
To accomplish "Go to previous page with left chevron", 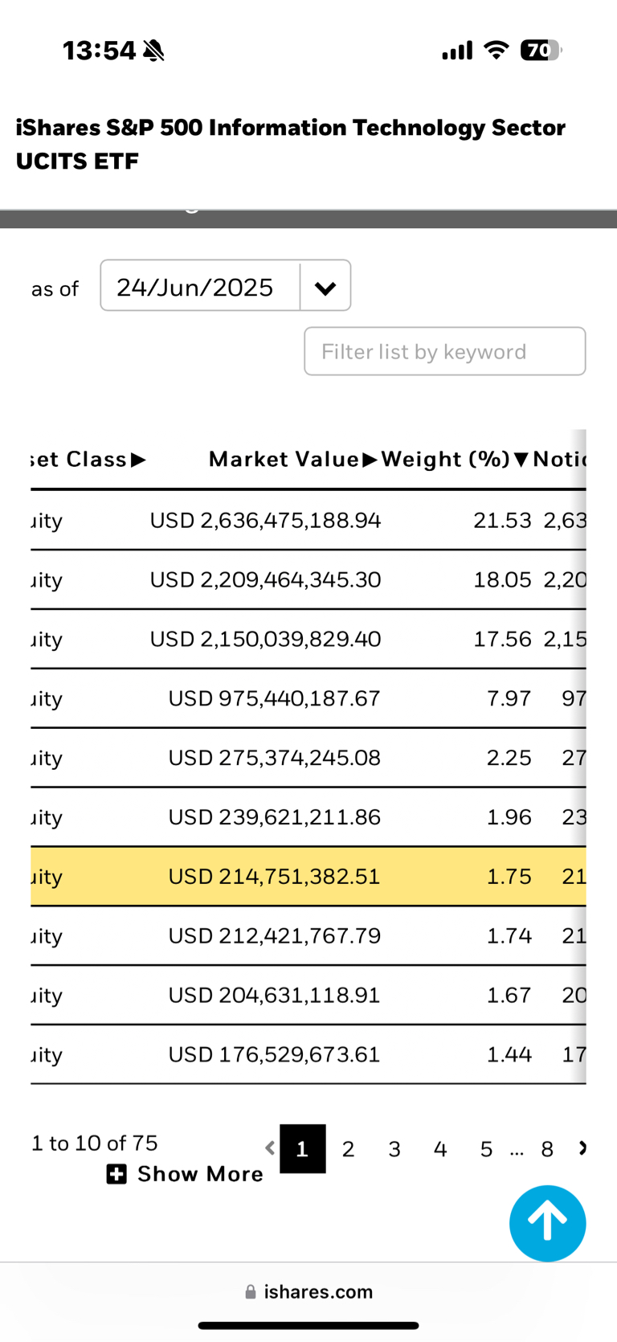I will pos(270,1148).
